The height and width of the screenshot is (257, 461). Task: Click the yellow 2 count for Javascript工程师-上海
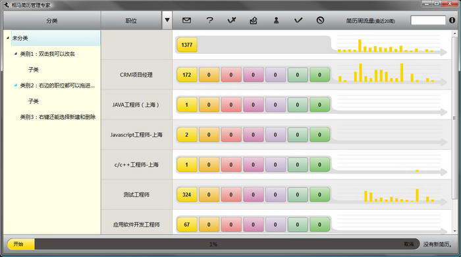pyautogui.click(x=186, y=135)
